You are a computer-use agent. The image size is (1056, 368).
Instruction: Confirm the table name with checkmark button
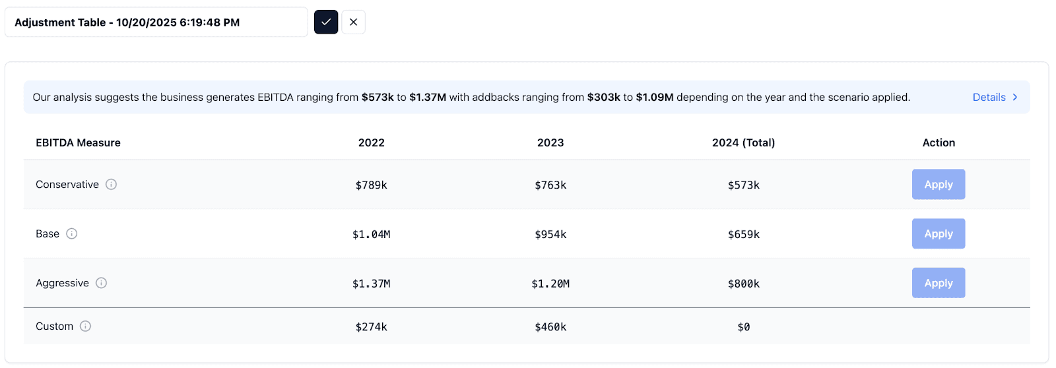(x=326, y=22)
